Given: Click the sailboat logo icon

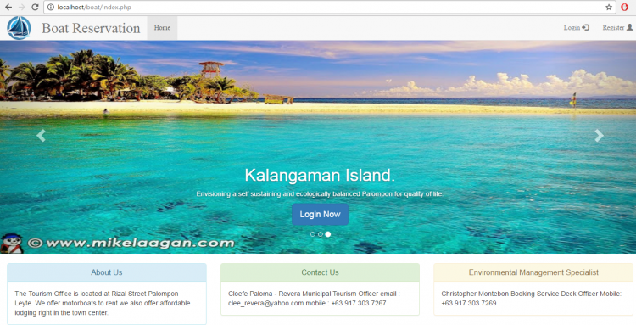Looking at the screenshot, I should click(19, 28).
